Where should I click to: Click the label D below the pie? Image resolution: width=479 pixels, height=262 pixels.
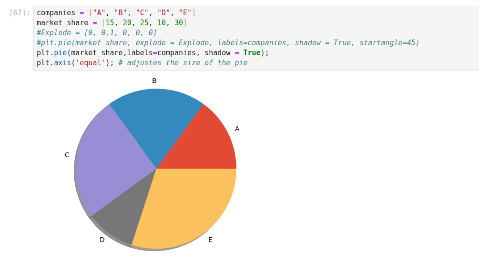(102, 240)
